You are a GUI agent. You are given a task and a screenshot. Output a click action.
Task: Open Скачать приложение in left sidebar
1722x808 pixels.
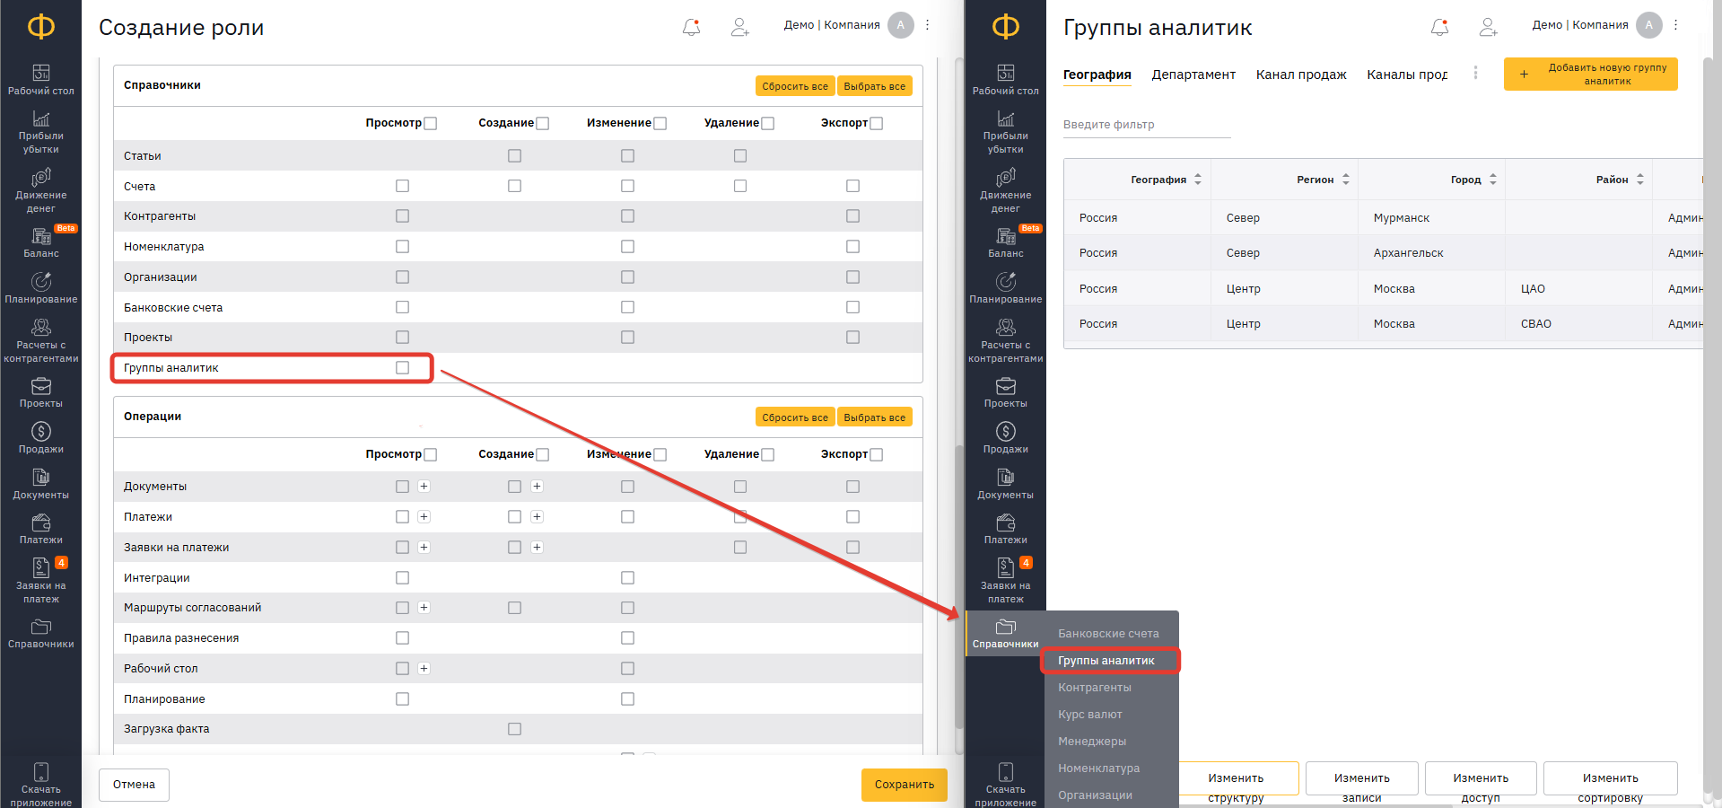point(40,784)
